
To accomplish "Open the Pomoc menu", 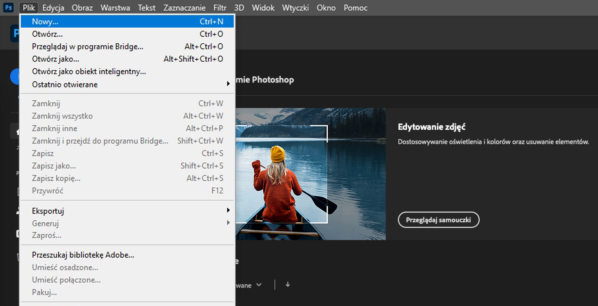I will click(x=355, y=8).
